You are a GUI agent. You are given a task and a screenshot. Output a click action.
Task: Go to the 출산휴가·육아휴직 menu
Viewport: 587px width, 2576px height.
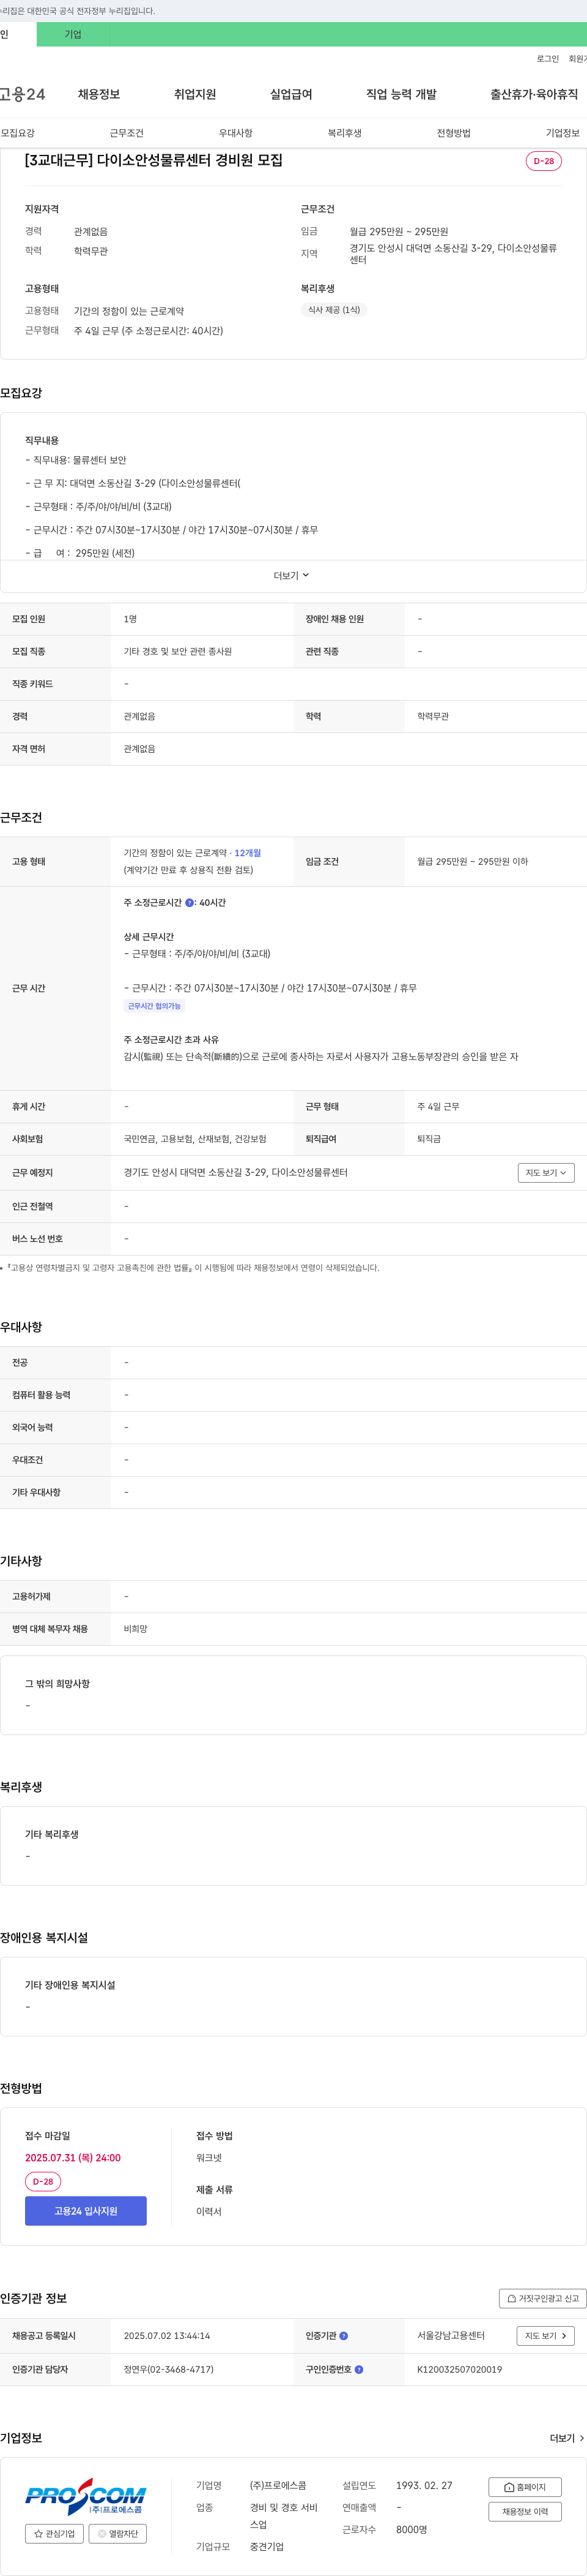pos(534,94)
